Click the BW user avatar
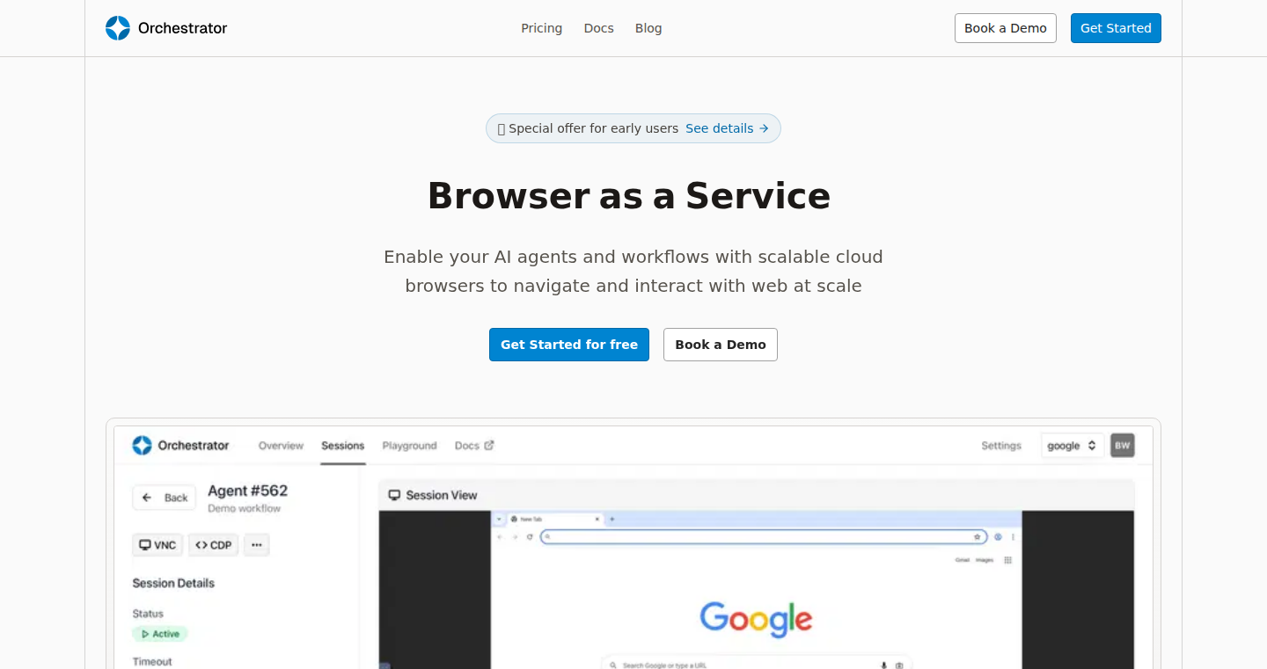The width and height of the screenshot is (1267, 669). point(1123,446)
